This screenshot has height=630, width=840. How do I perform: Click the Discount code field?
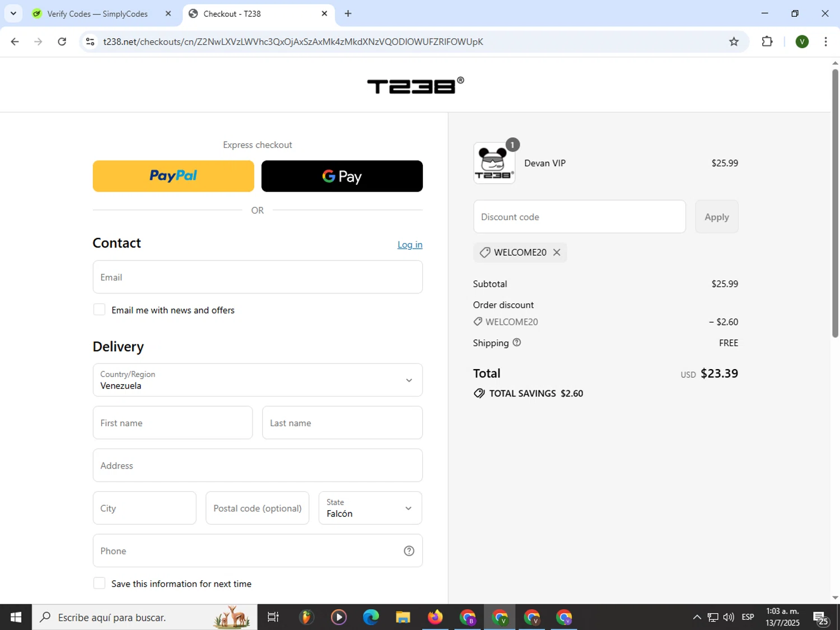pyautogui.click(x=579, y=217)
